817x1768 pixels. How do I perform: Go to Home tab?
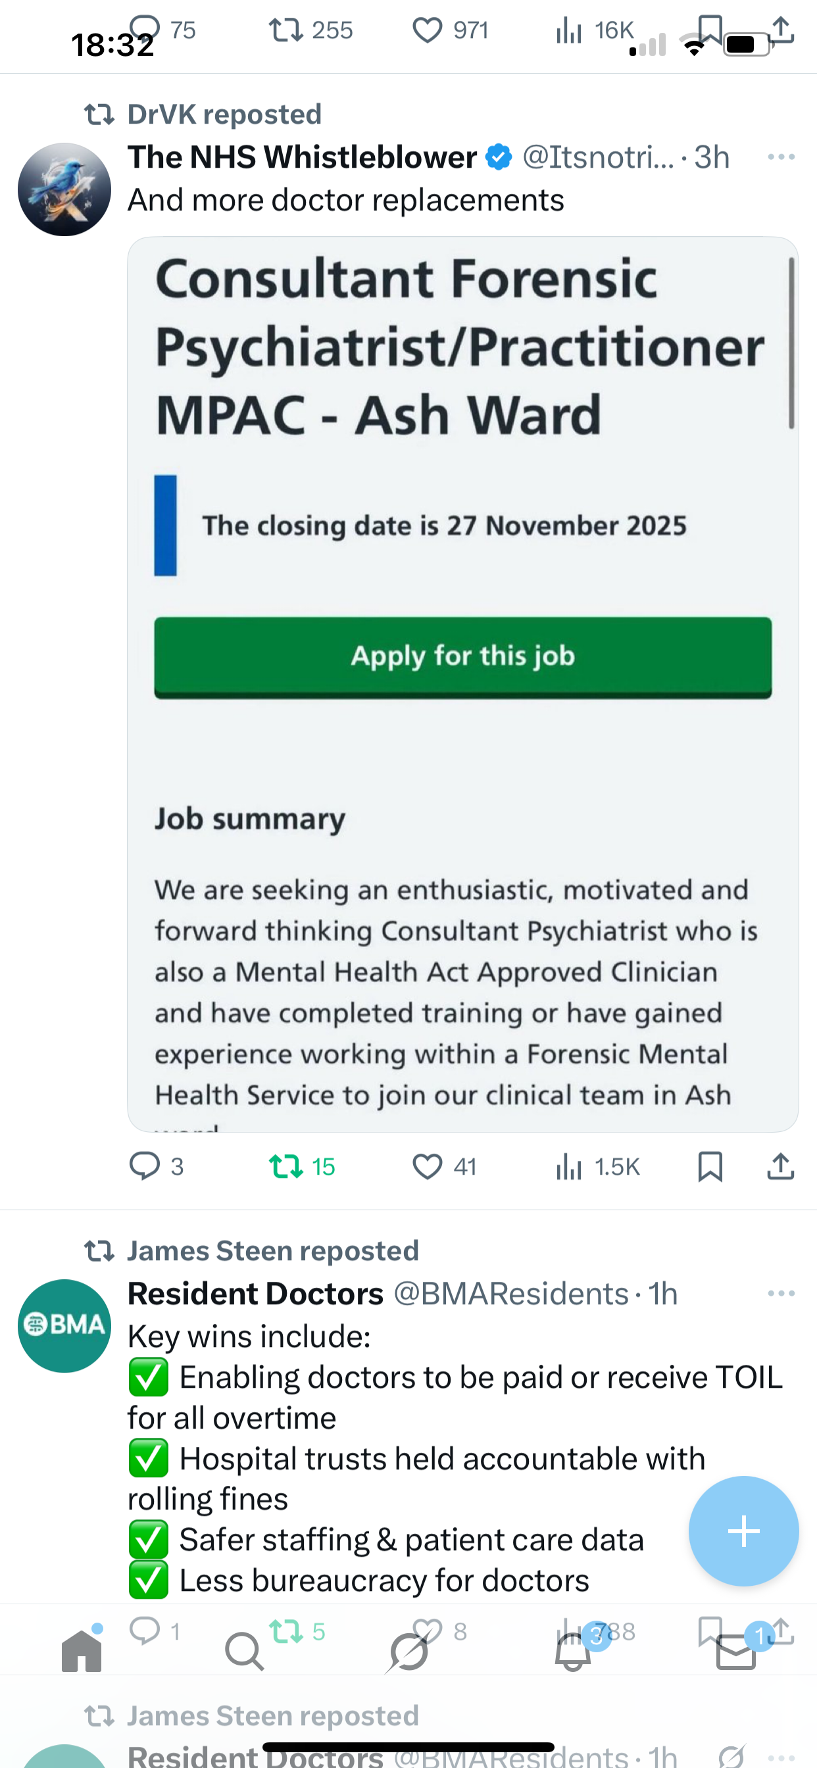point(82,1652)
